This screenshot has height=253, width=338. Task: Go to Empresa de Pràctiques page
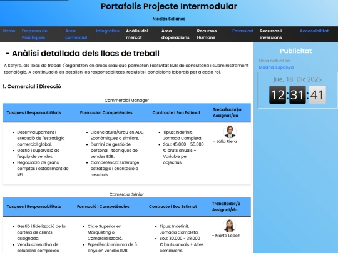coord(34,34)
